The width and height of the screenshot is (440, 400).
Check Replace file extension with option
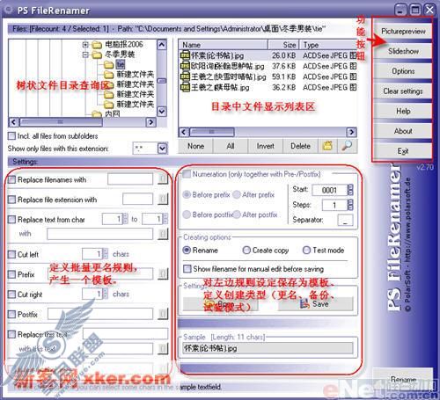[11, 200]
